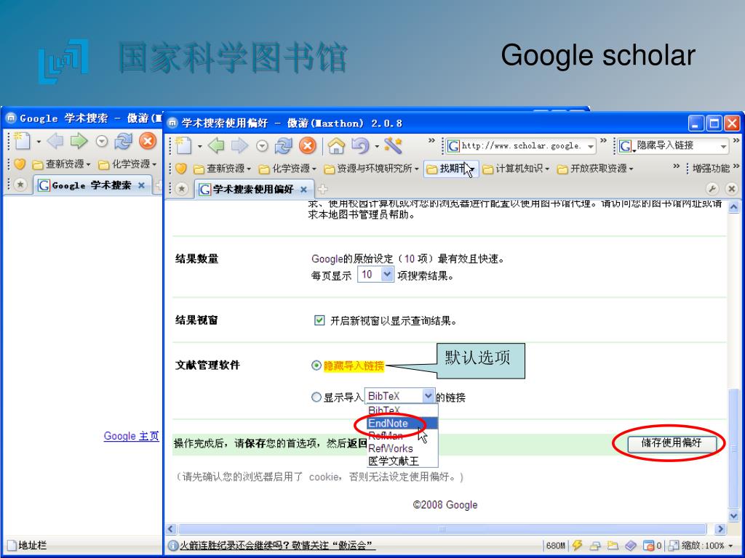Screen dimensions: 745x558
Task: Expand the undo icon dropdown arrow
Action: 376,146
